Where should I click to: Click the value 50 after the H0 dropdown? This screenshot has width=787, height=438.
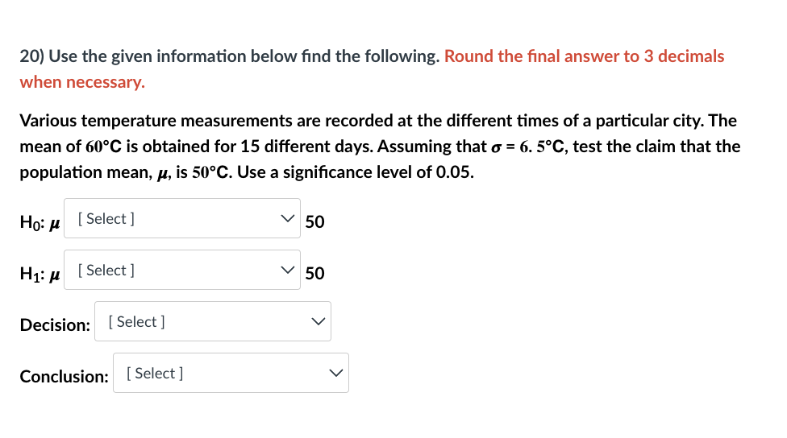pos(314,222)
